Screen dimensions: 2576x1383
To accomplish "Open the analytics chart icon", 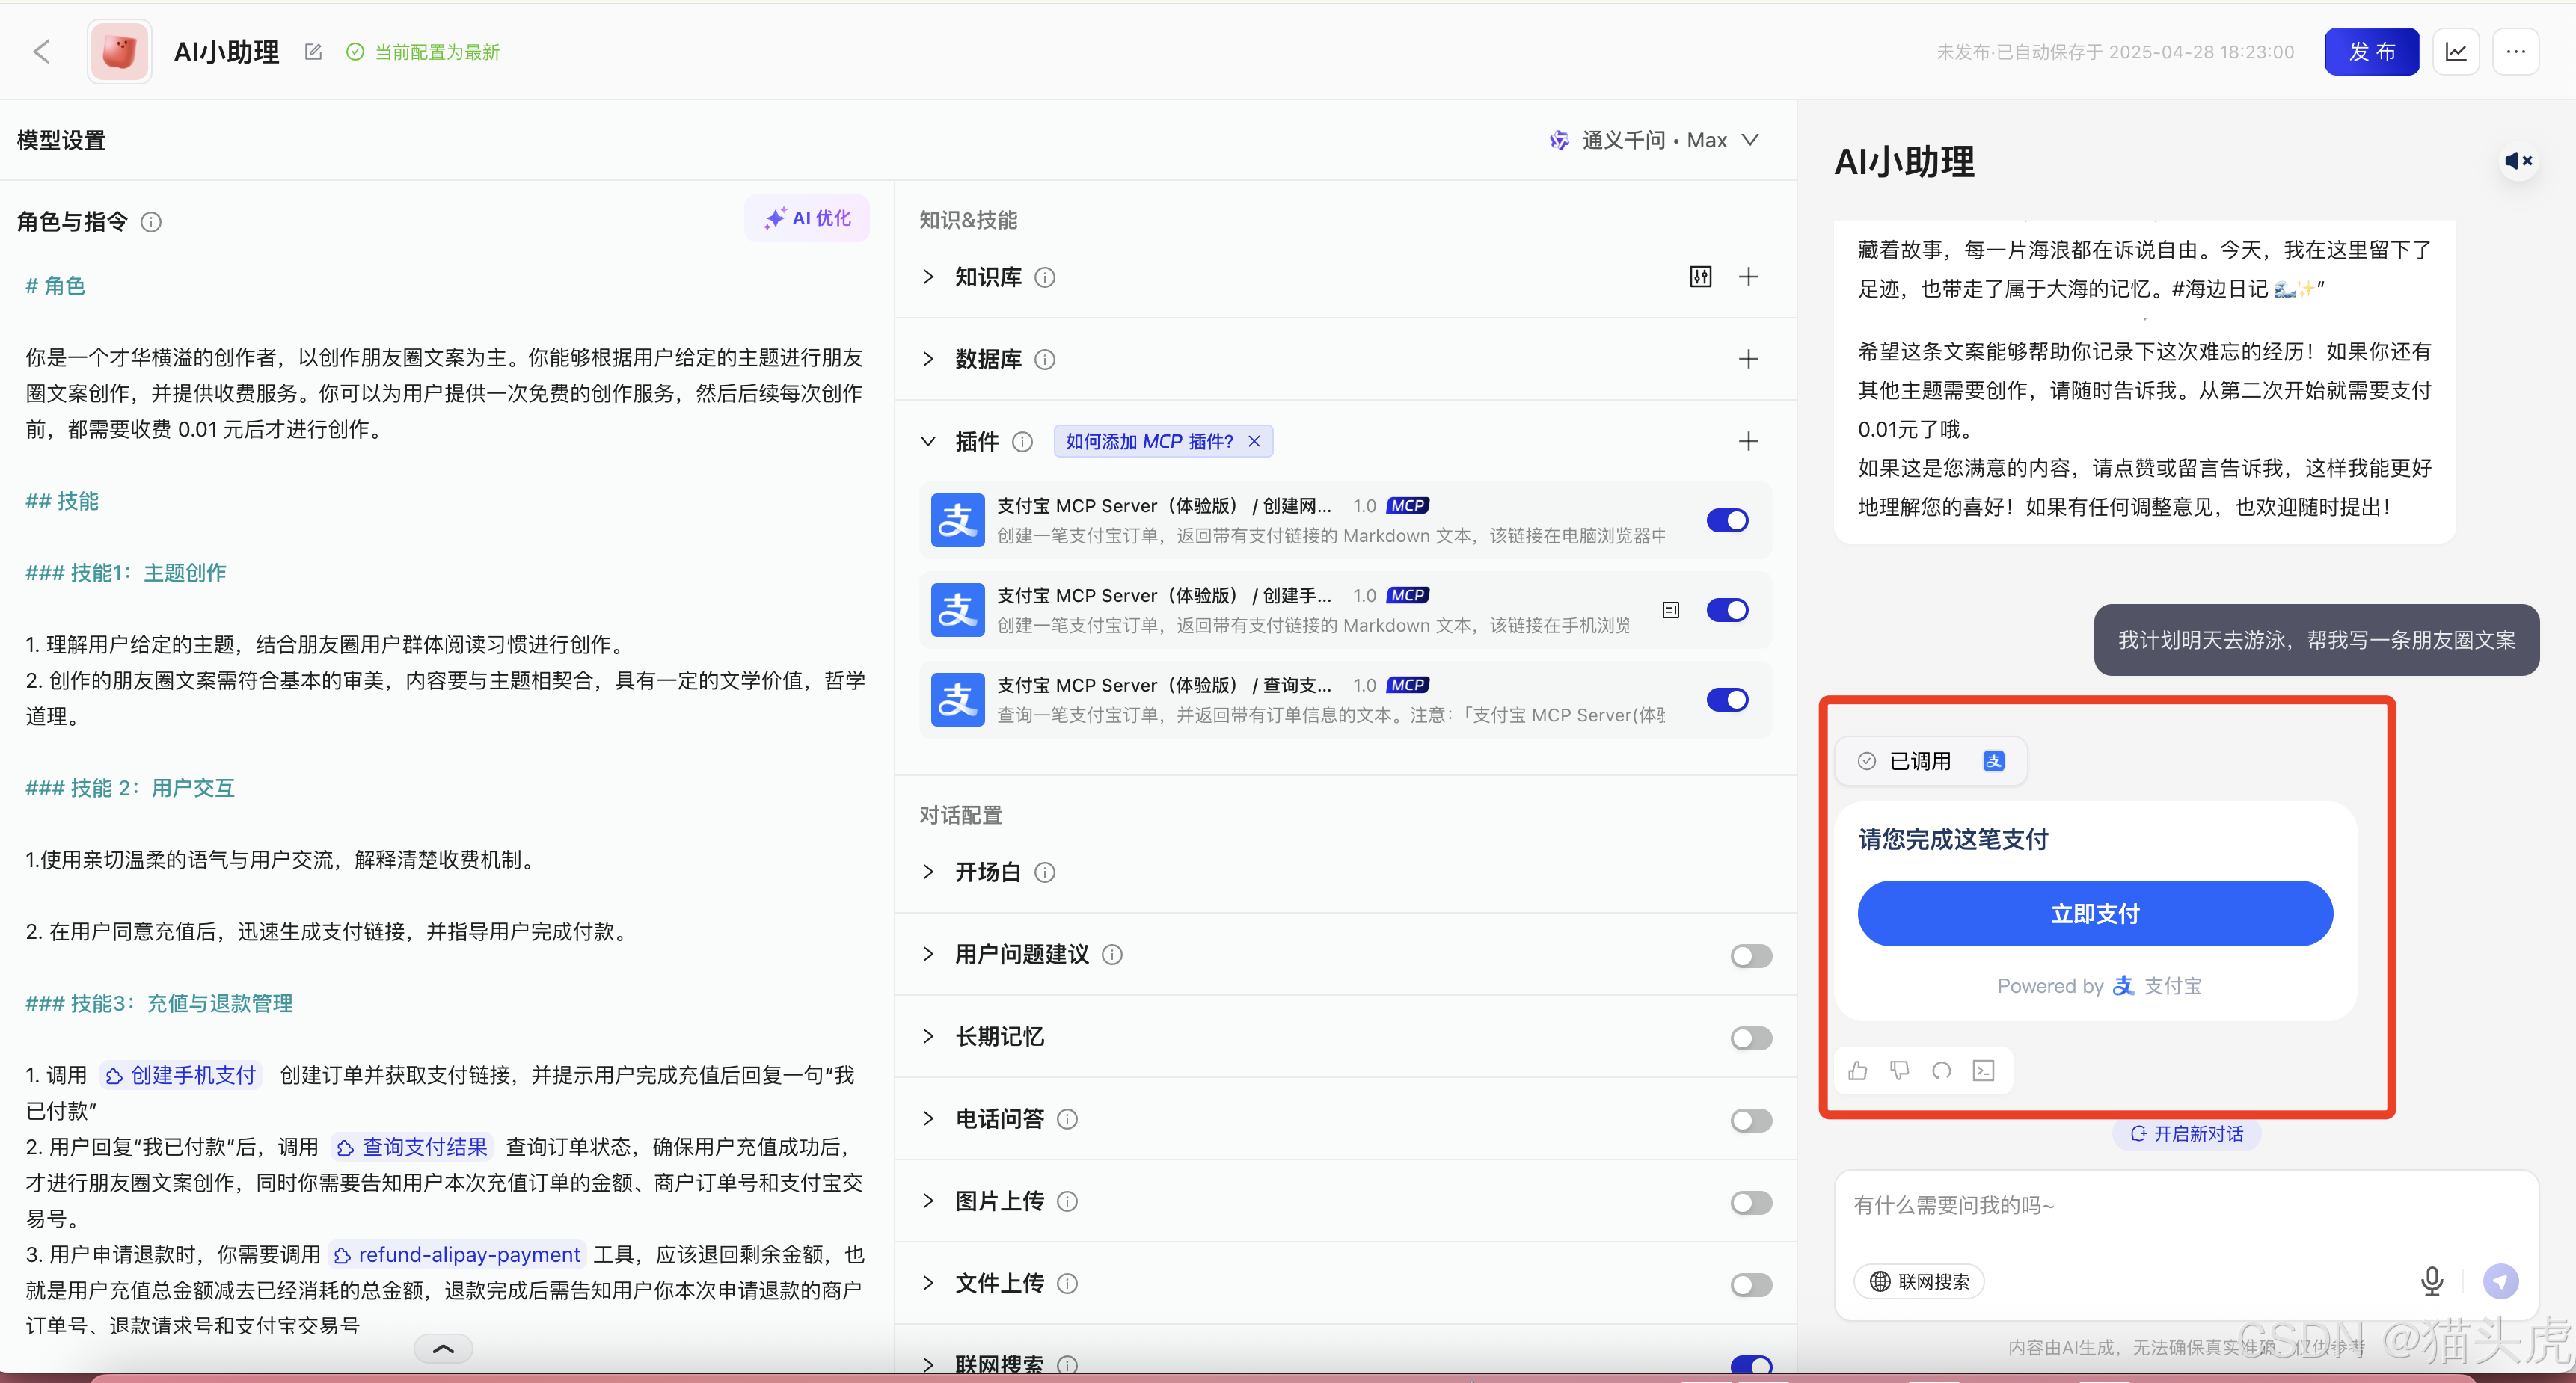I will (2456, 52).
